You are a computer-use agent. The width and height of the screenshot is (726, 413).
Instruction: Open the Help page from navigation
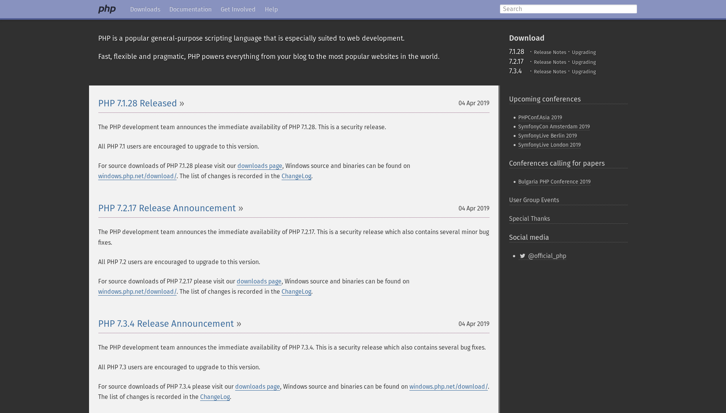(271, 9)
